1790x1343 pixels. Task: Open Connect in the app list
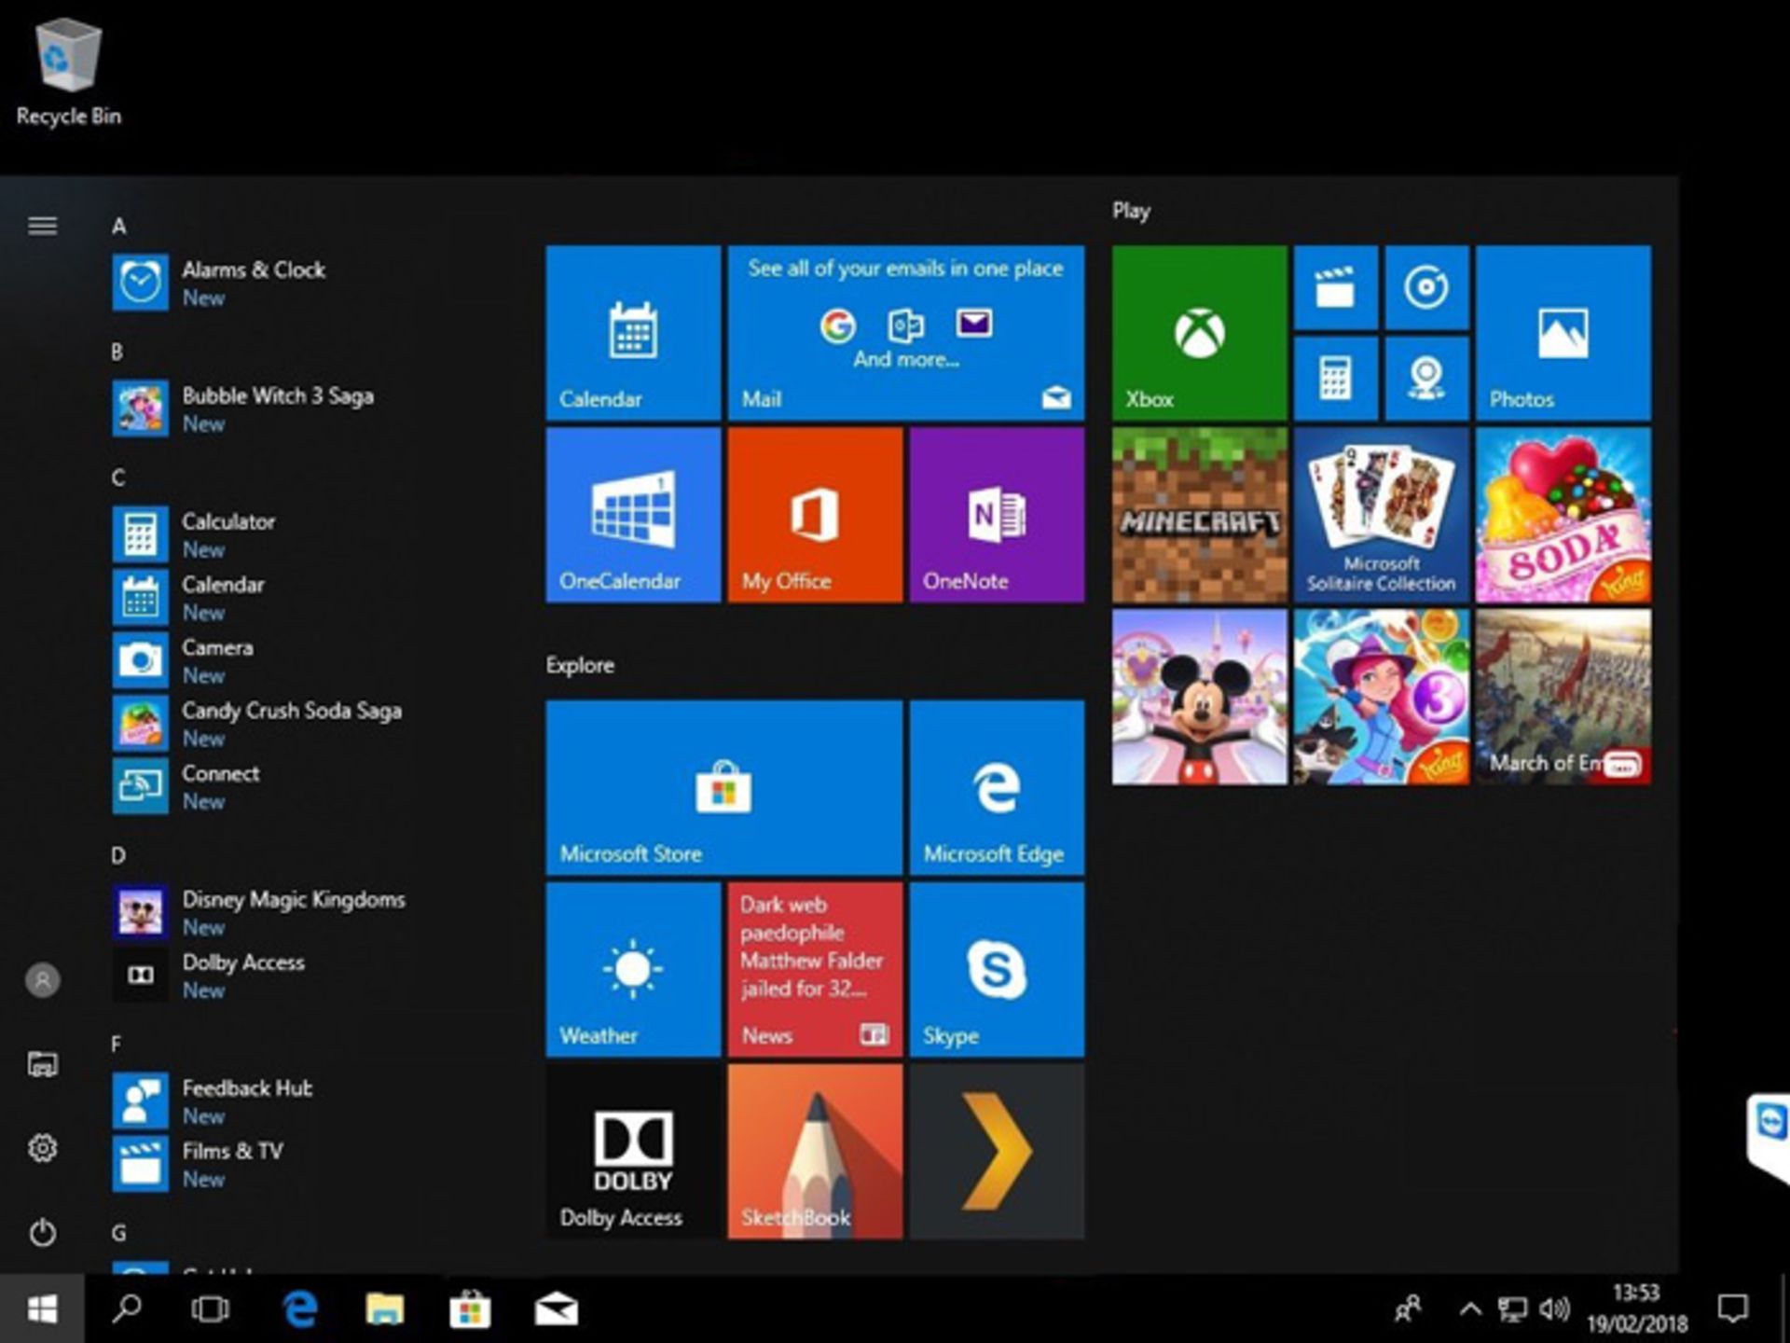tap(308, 786)
